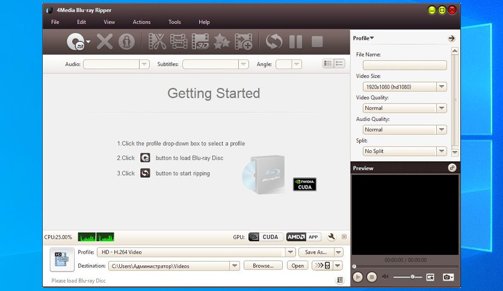Expand the Subtitles dropdown
Viewport: 503px width, 291px height.
[244, 64]
